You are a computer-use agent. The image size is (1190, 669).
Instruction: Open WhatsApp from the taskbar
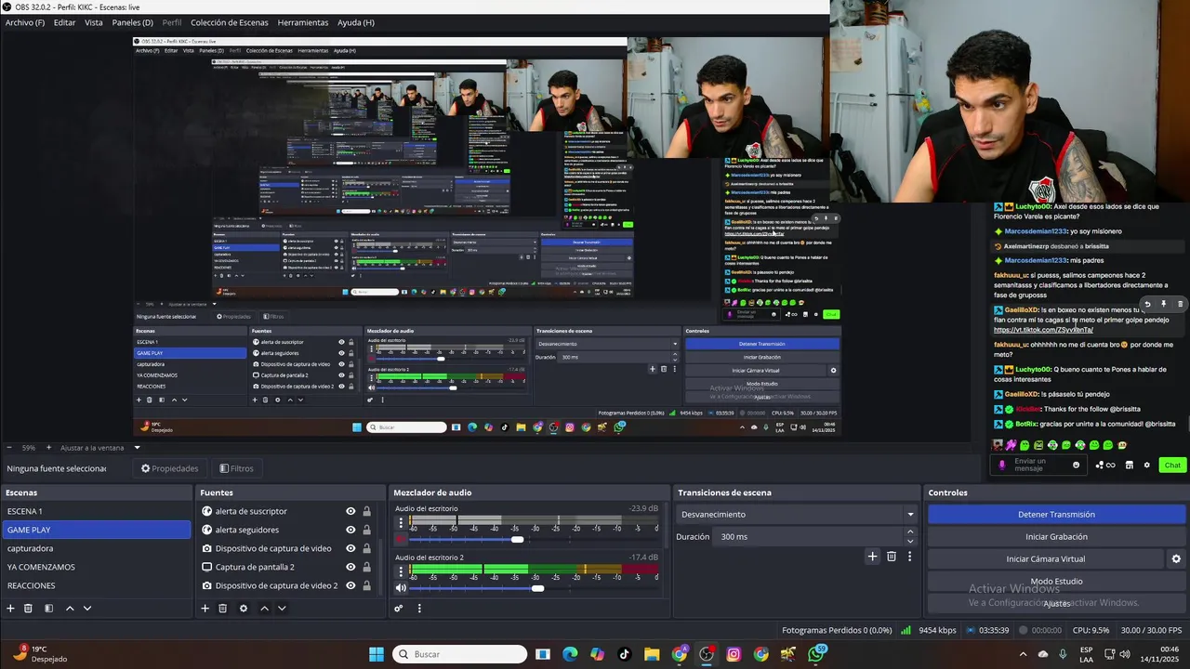(816, 654)
